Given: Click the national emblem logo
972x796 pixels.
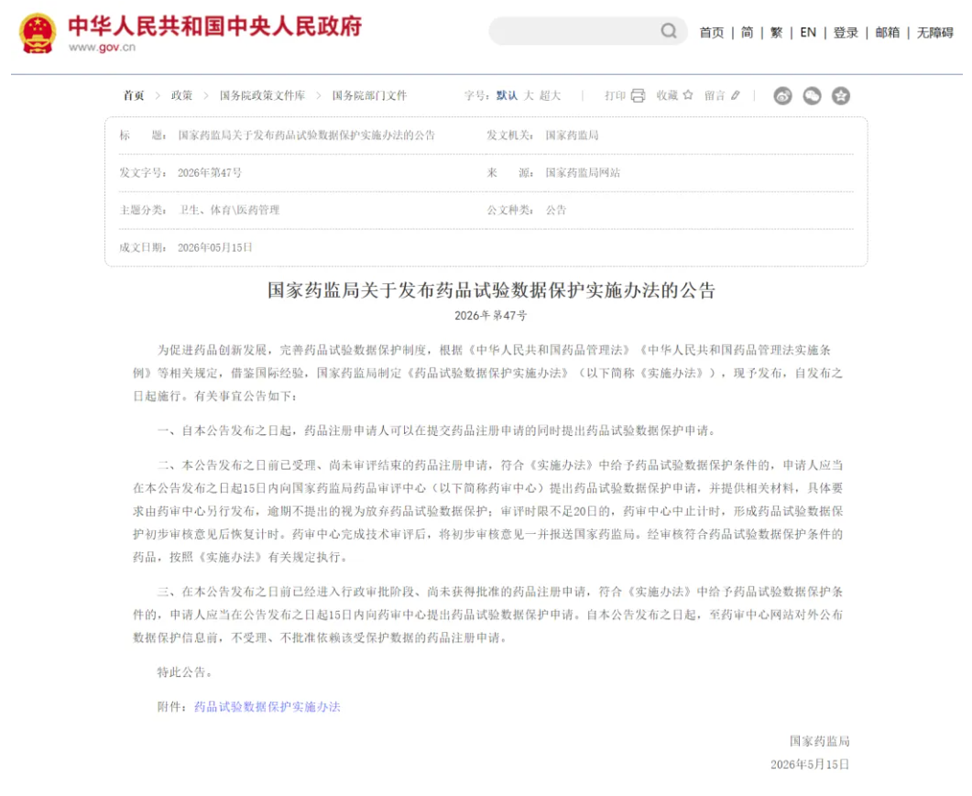Looking at the screenshot, I should 38,33.
